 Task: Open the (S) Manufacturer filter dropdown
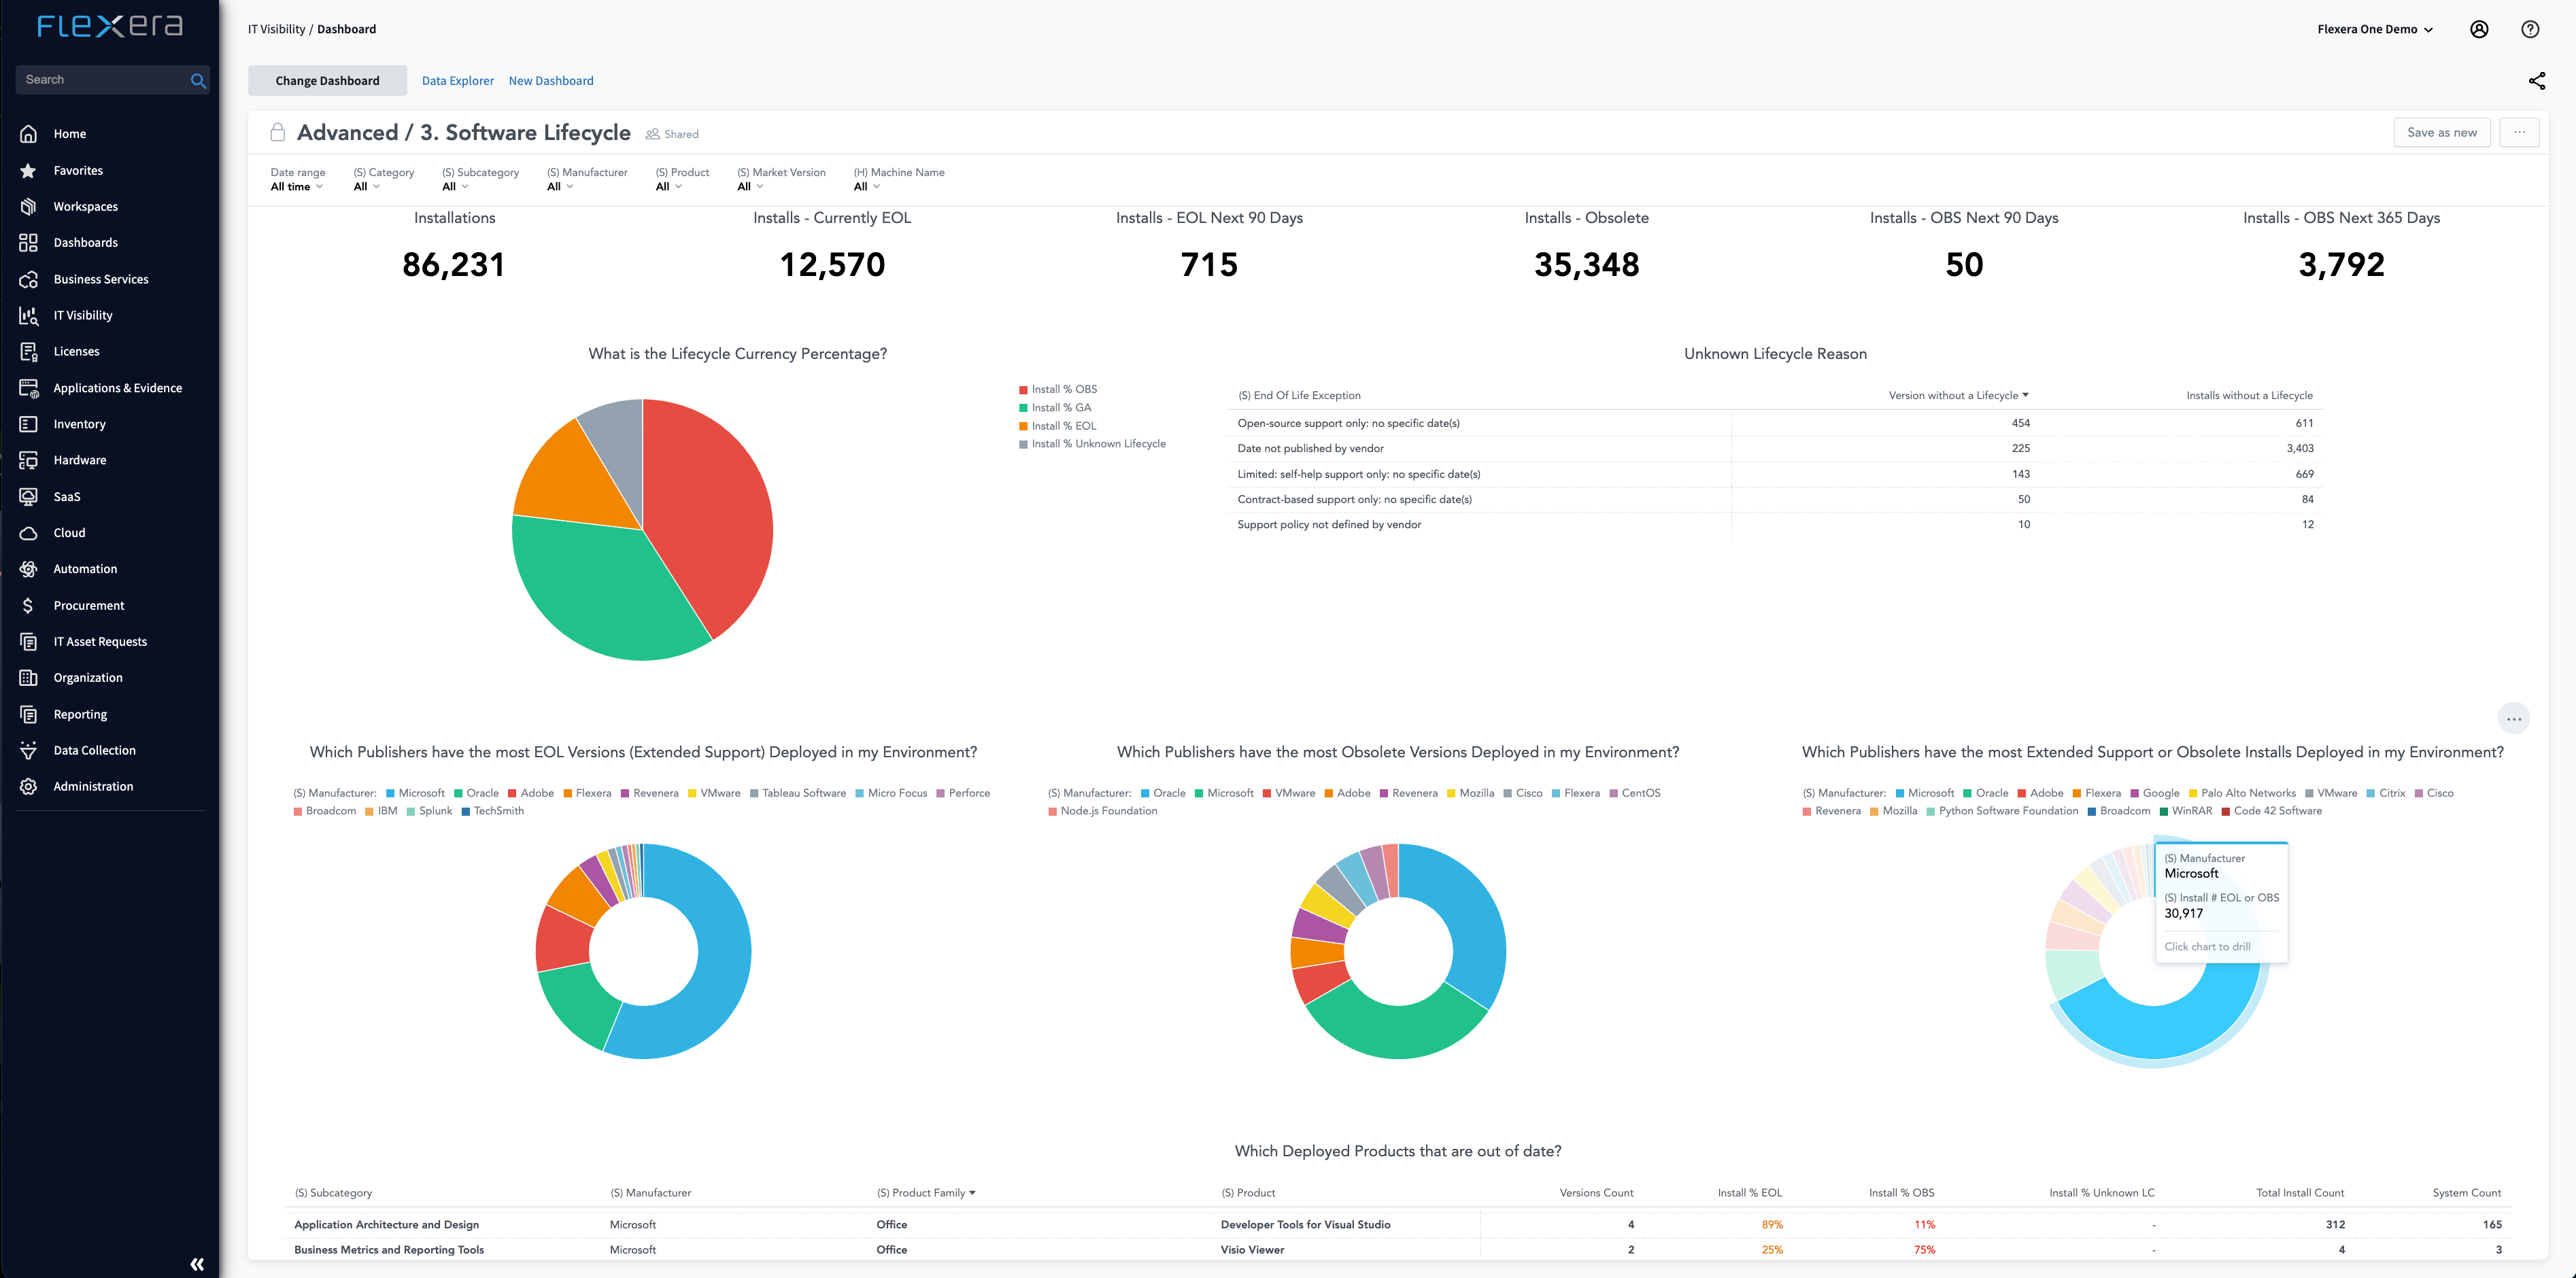[x=560, y=187]
